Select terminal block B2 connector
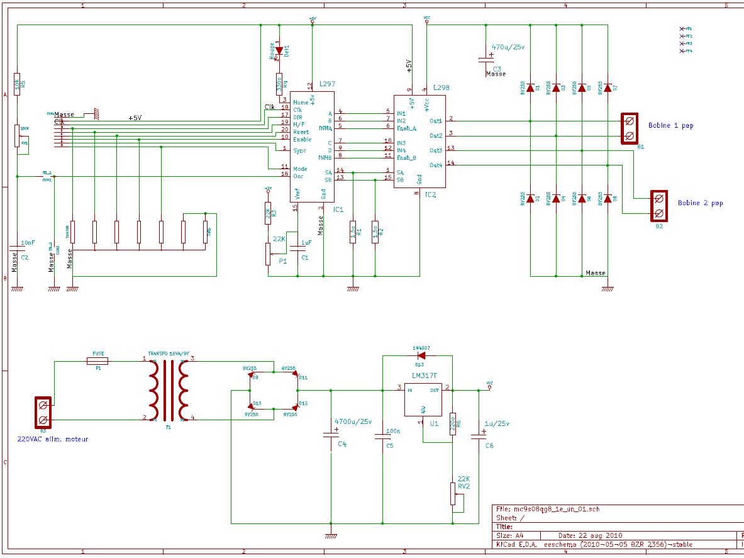The height and width of the screenshot is (558, 744). click(658, 206)
